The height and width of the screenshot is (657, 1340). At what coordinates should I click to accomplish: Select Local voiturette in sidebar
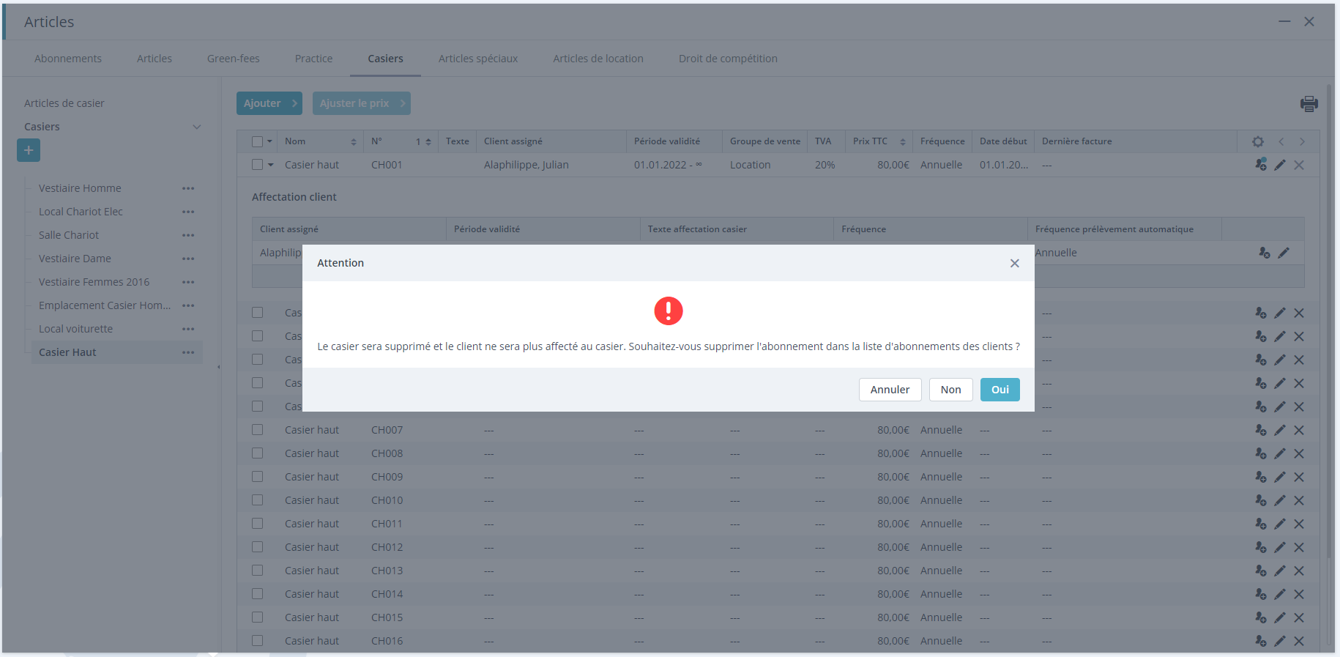click(75, 329)
